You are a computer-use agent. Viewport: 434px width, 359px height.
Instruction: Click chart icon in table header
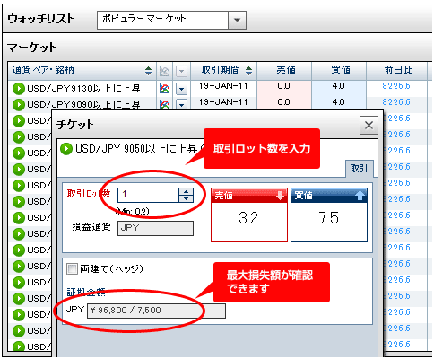(164, 71)
